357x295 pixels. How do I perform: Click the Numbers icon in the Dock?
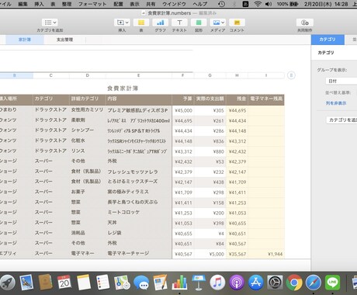pyautogui.click(x=179, y=283)
